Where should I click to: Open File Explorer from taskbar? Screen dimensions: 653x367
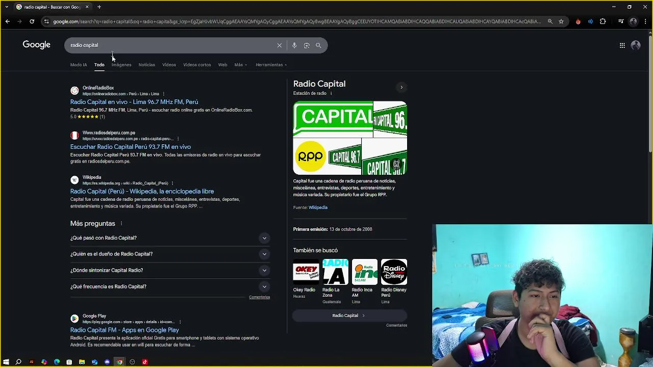[82, 362]
